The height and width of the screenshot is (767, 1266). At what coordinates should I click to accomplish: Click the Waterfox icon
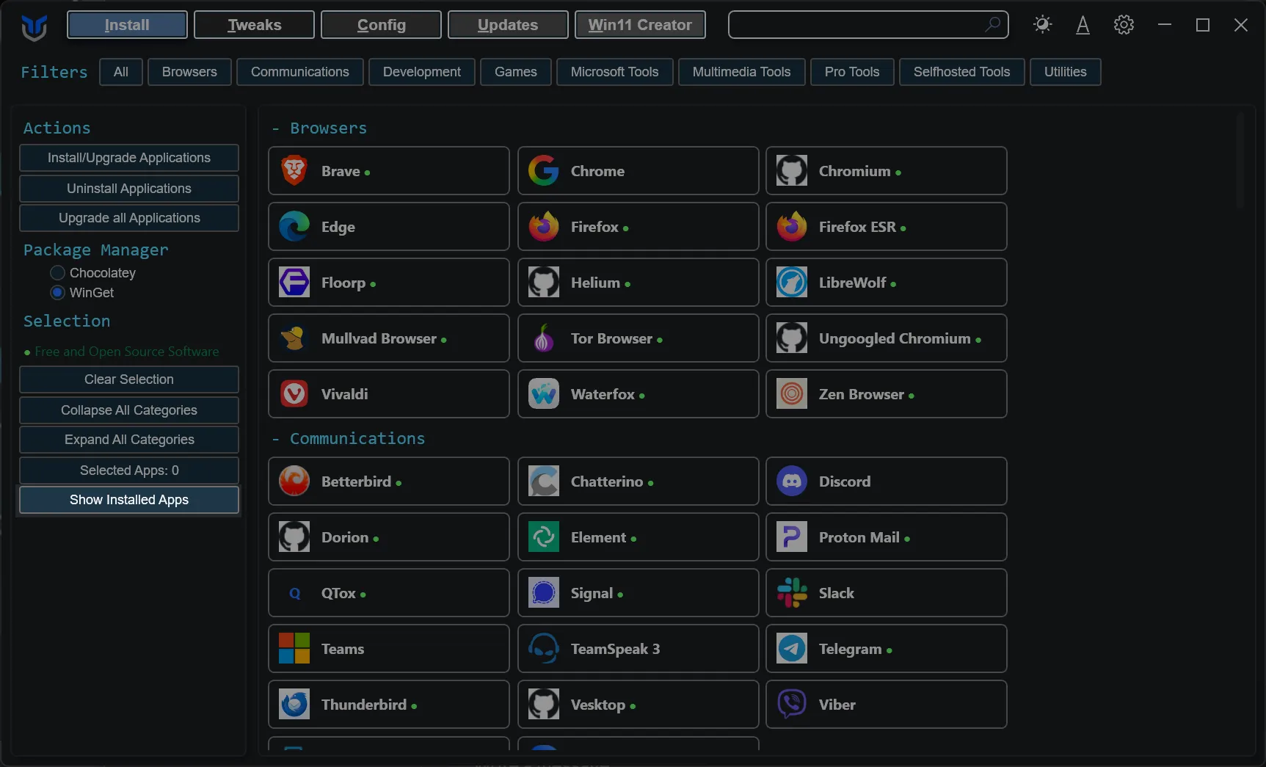point(544,394)
